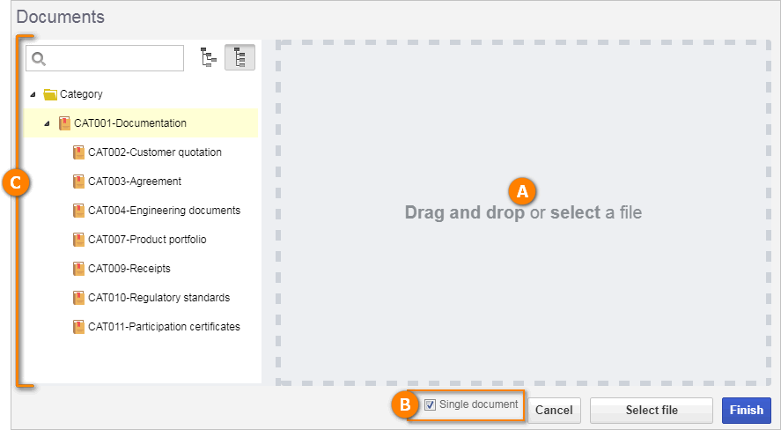The height and width of the screenshot is (430, 781).
Task: Click the CAT001-Documentation book icon
Action: [x=64, y=123]
